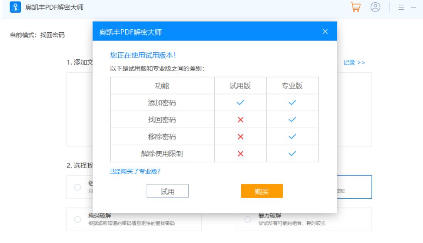Viewport: 423px width, 243px height.
Task: Open the user account icon
Action: tap(375, 7)
